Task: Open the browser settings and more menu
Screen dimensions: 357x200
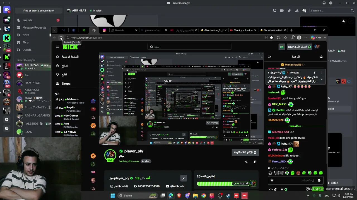Action: [306, 37]
